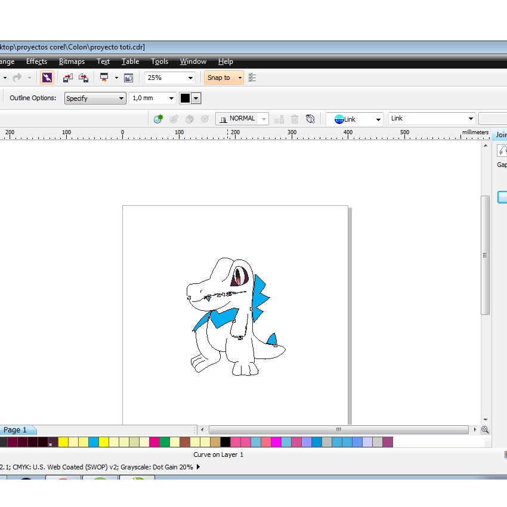
Task: Open the outline width 1,0 mm dropdown
Action: pyautogui.click(x=172, y=98)
